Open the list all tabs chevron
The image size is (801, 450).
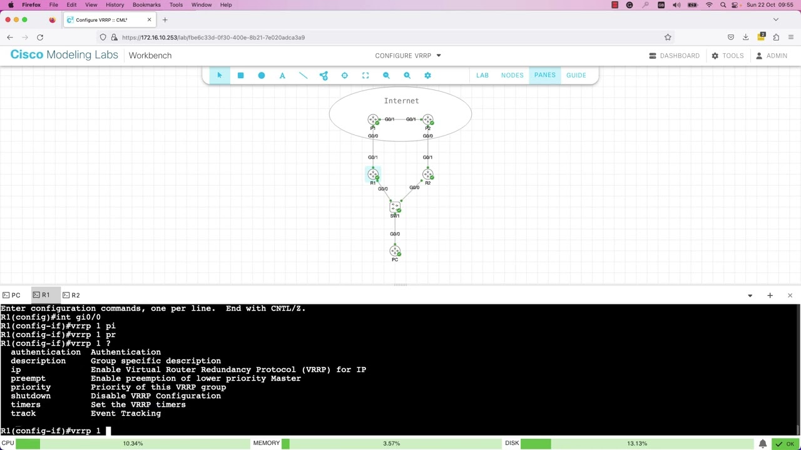pyautogui.click(x=776, y=20)
